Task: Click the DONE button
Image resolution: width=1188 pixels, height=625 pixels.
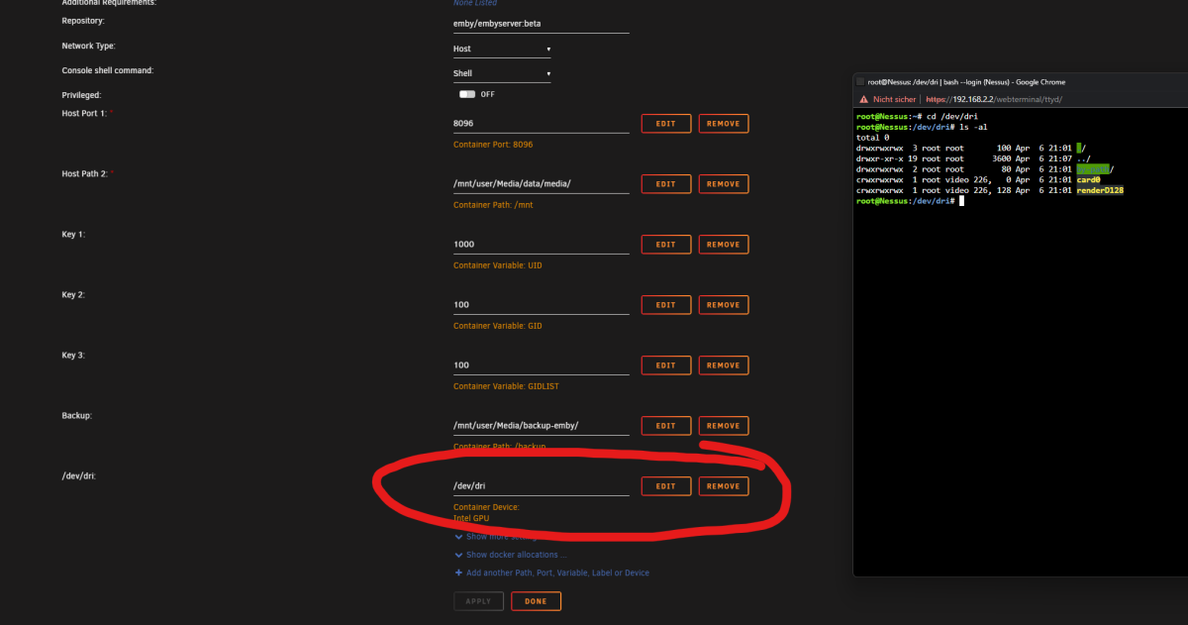Action: pos(536,600)
